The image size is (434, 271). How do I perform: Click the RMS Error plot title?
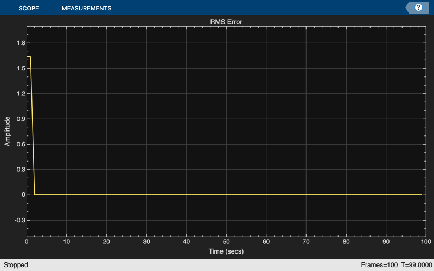[226, 21]
